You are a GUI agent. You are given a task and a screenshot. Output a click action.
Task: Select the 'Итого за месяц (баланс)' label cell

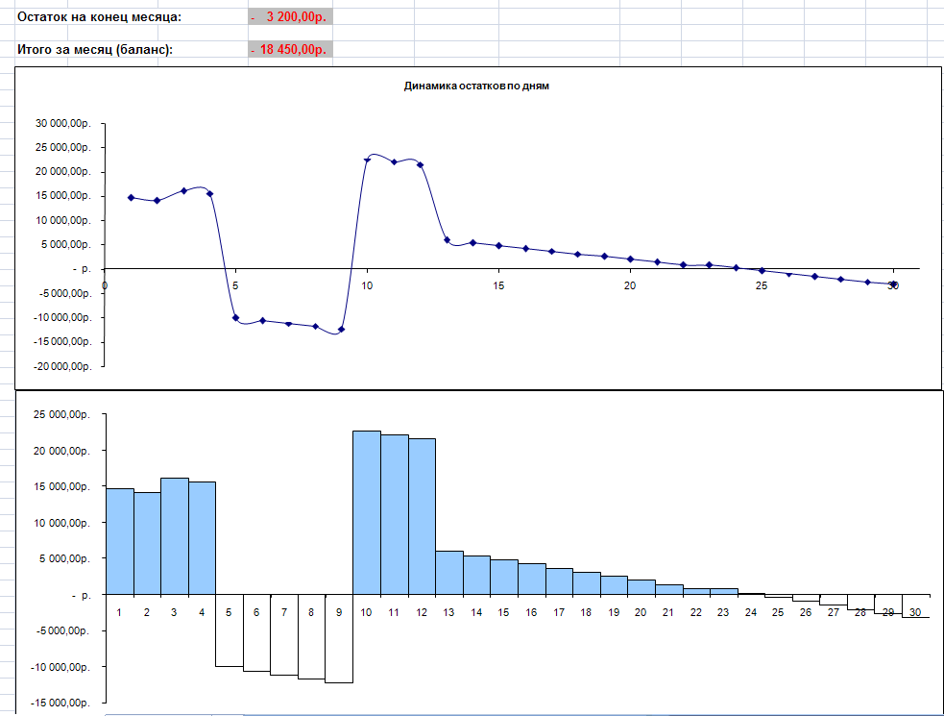pos(95,50)
